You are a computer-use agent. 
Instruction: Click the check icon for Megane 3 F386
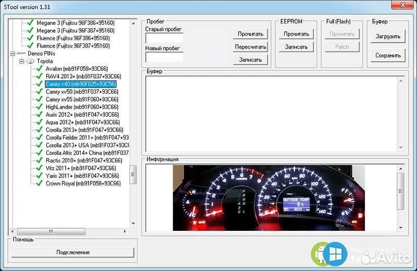pyautogui.click(x=30, y=22)
